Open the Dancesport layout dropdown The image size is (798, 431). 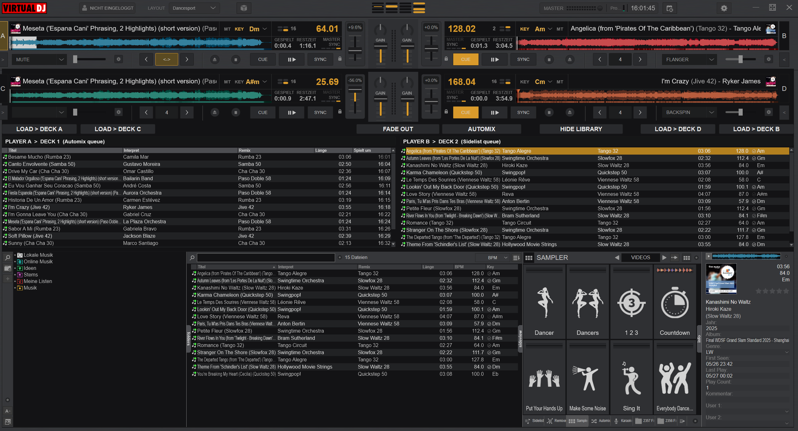click(194, 8)
